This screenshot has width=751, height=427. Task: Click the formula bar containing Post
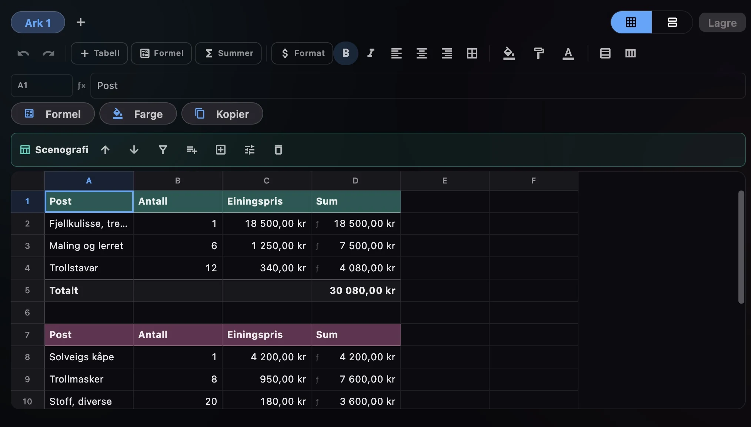click(418, 86)
